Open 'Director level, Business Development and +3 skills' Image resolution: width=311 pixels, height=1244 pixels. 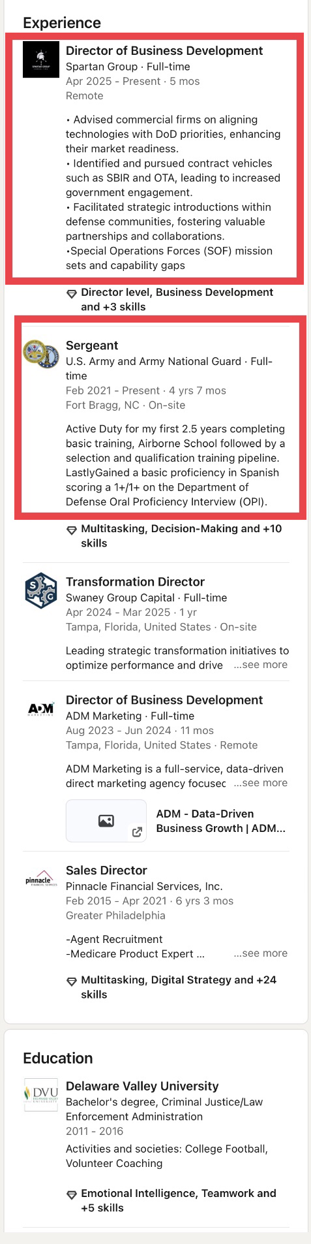177,300
